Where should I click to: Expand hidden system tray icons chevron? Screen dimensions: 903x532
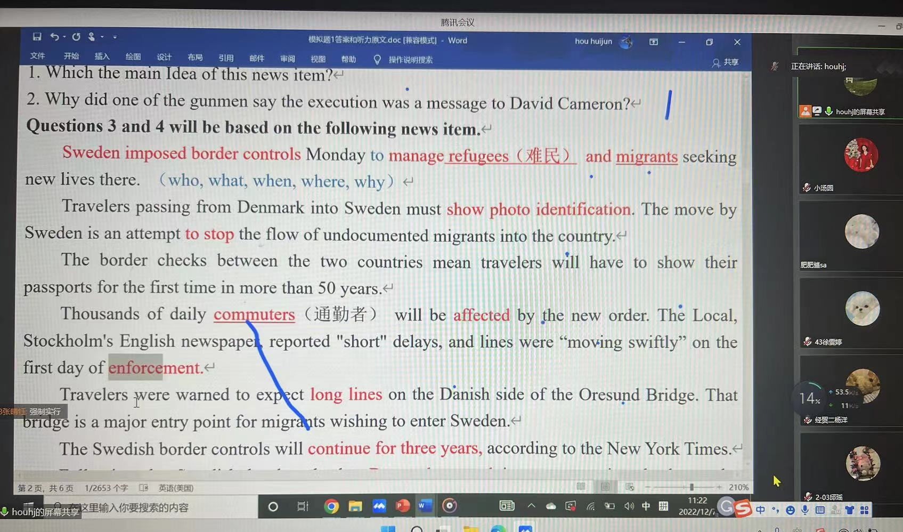(x=531, y=505)
